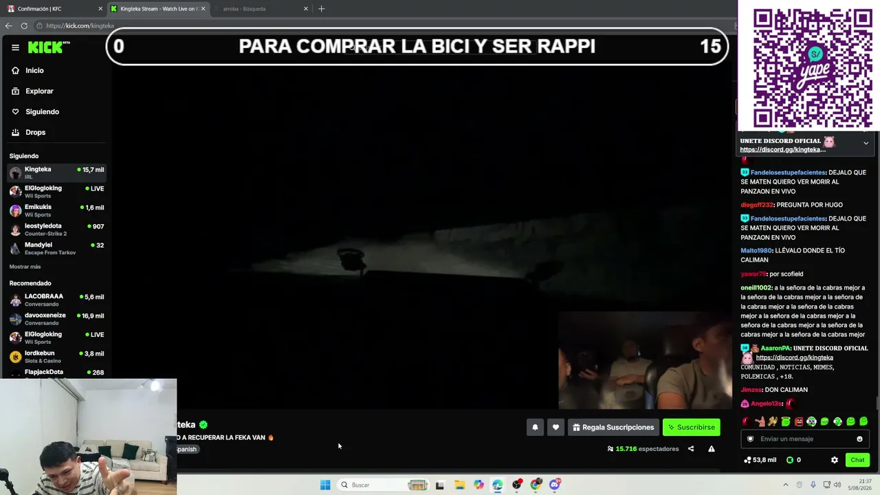Open Windows Start menu
This screenshot has height=495, width=880.
click(325, 485)
